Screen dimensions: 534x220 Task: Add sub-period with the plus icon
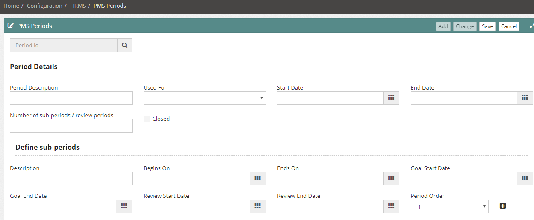click(x=503, y=206)
